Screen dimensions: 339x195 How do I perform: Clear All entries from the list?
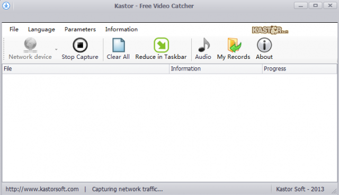point(118,49)
